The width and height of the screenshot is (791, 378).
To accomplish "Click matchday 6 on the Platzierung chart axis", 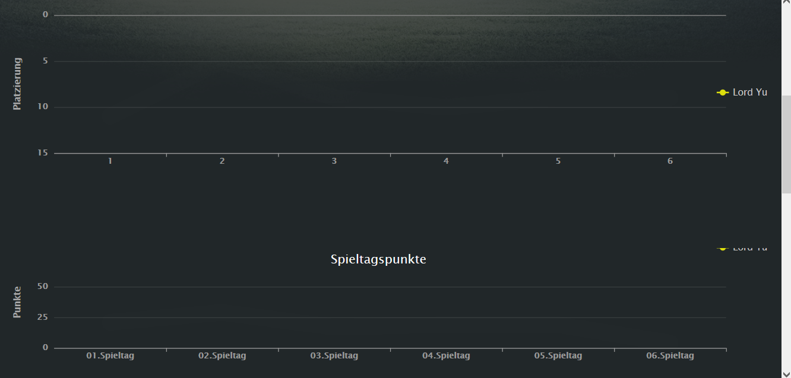I will pyautogui.click(x=670, y=161).
